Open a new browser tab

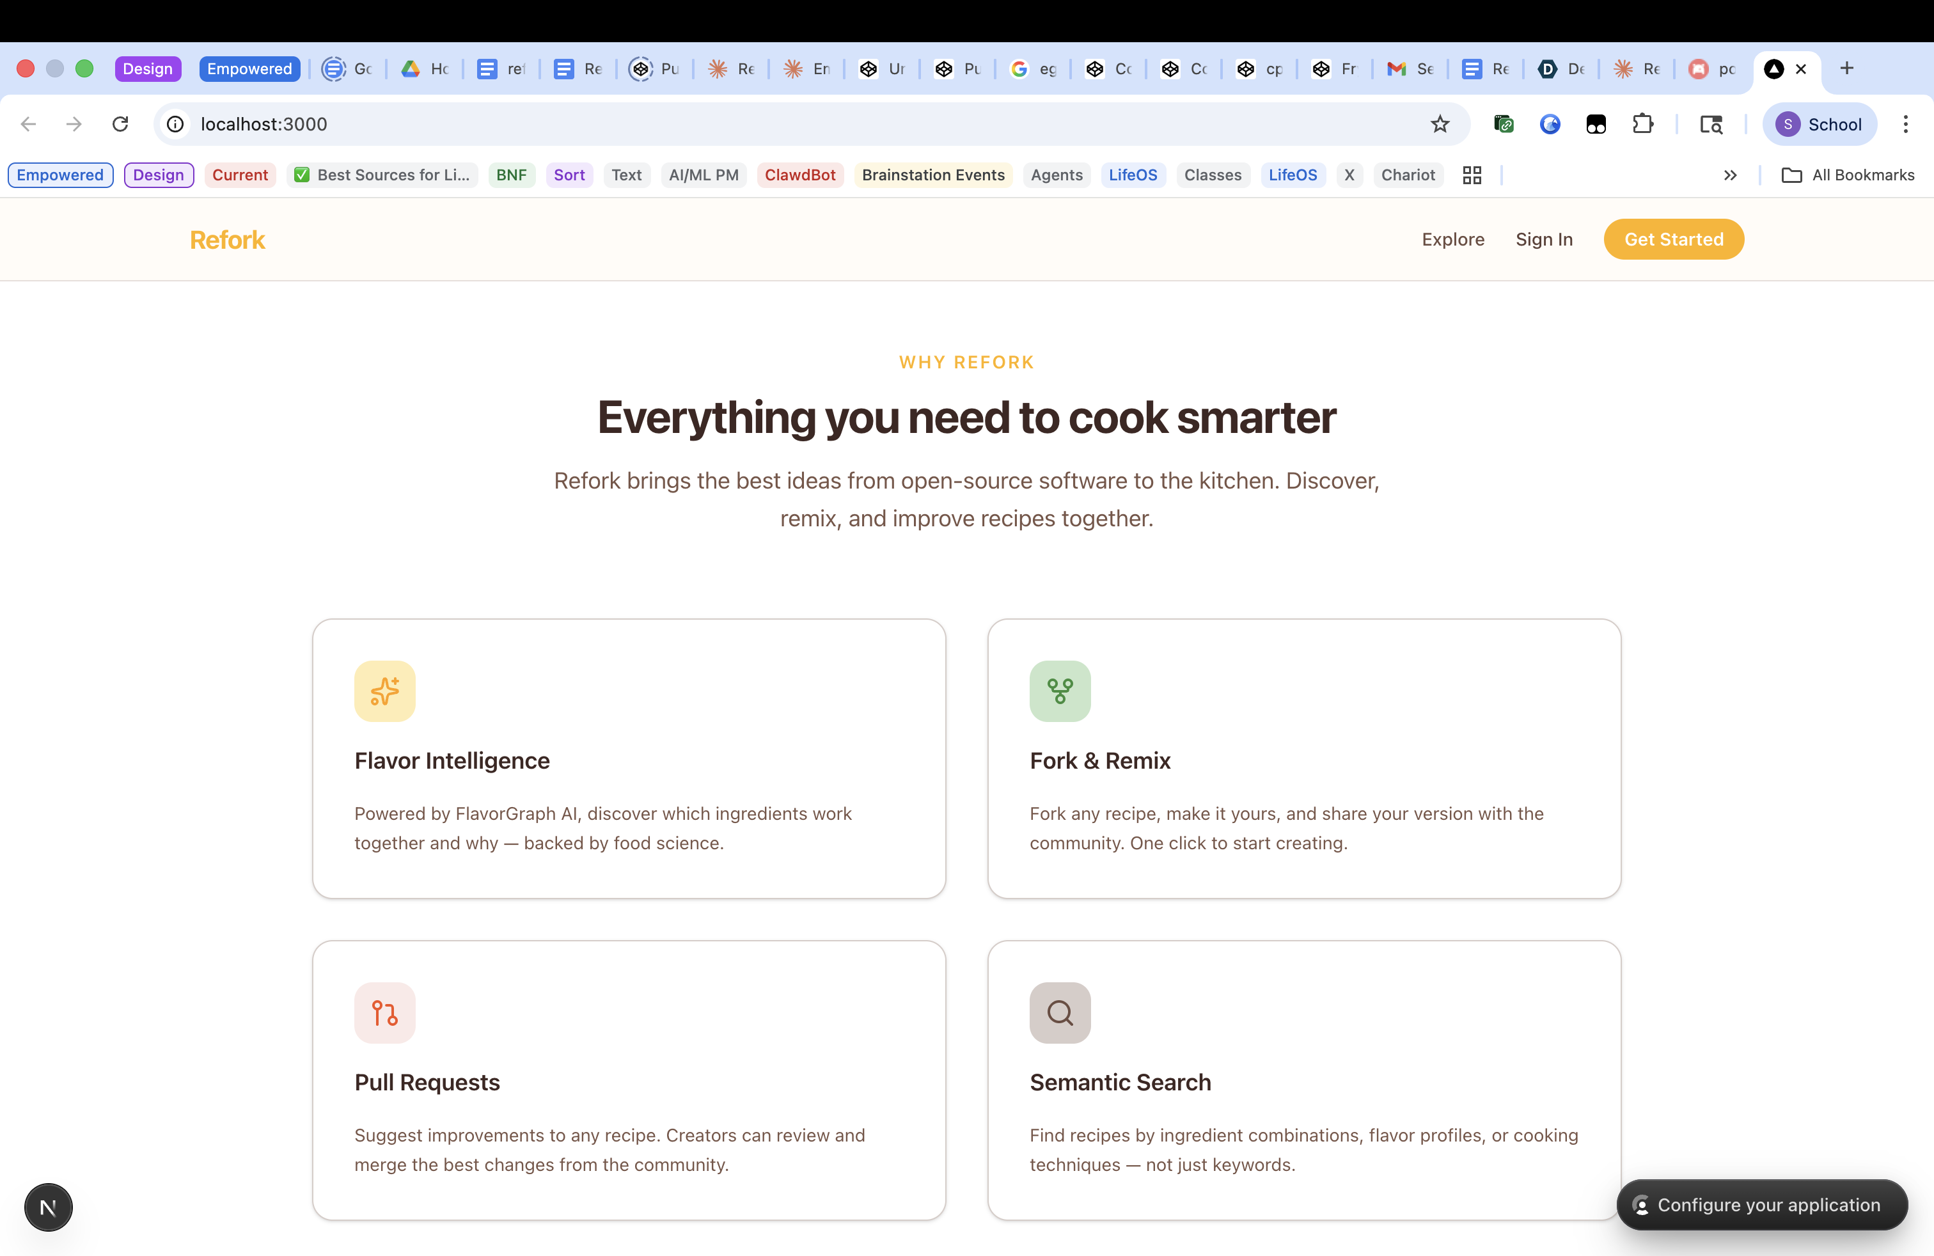coord(1846,68)
